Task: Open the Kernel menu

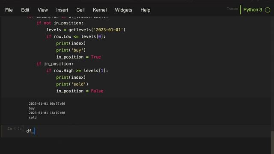Action: 100,10
